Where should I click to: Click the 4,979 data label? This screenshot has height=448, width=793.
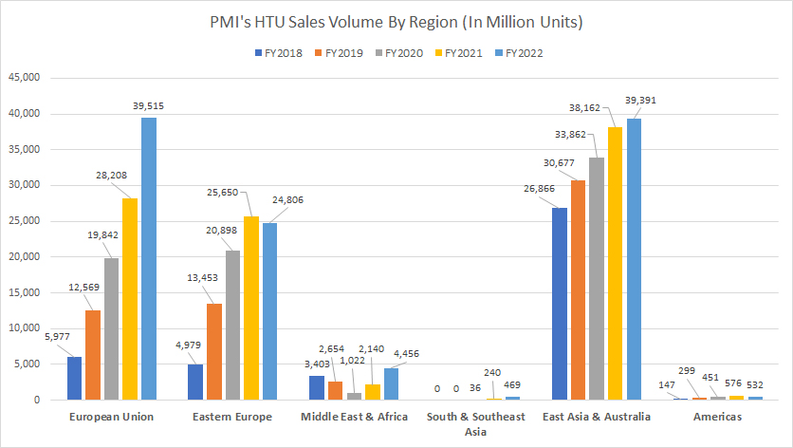tap(188, 345)
